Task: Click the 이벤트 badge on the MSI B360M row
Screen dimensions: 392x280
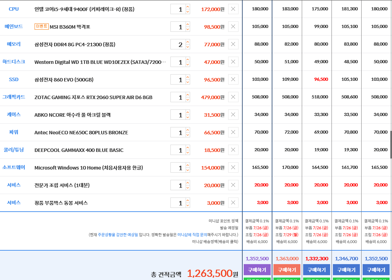Action: click(x=41, y=26)
